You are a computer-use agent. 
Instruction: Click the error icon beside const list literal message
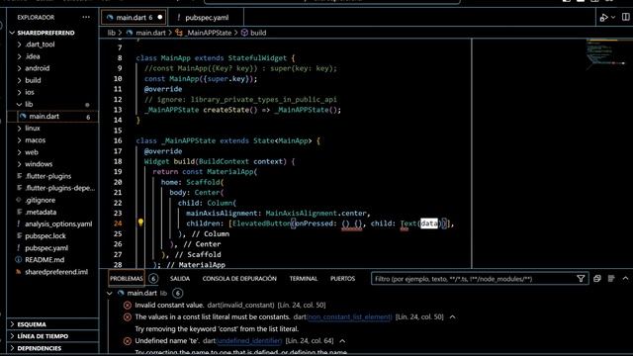point(128,317)
